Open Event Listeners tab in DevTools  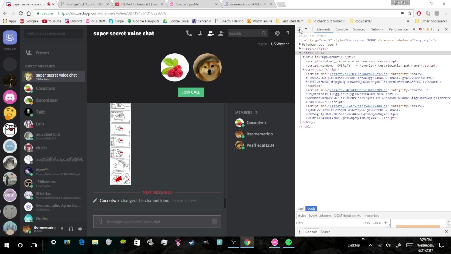point(320,216)
